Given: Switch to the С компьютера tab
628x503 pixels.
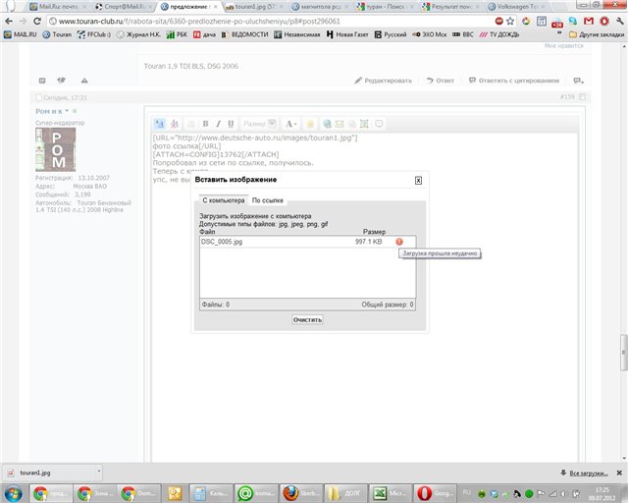Looking at the screenshot, I should tap(223, 200).
